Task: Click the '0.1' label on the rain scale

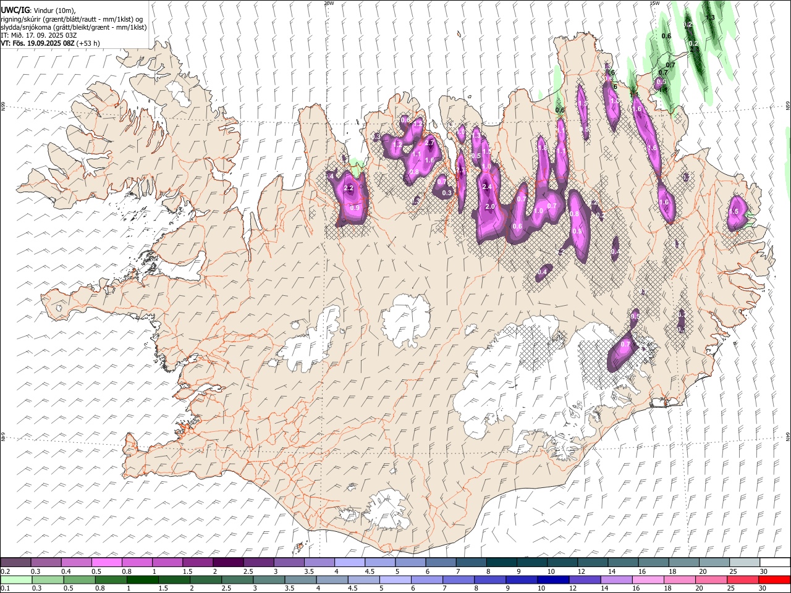Action: [4, 588]
